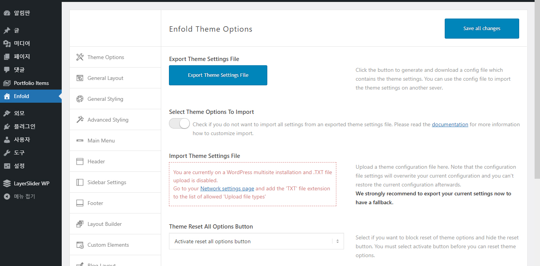Click the multisite upload warning box

tap(253, 184)
